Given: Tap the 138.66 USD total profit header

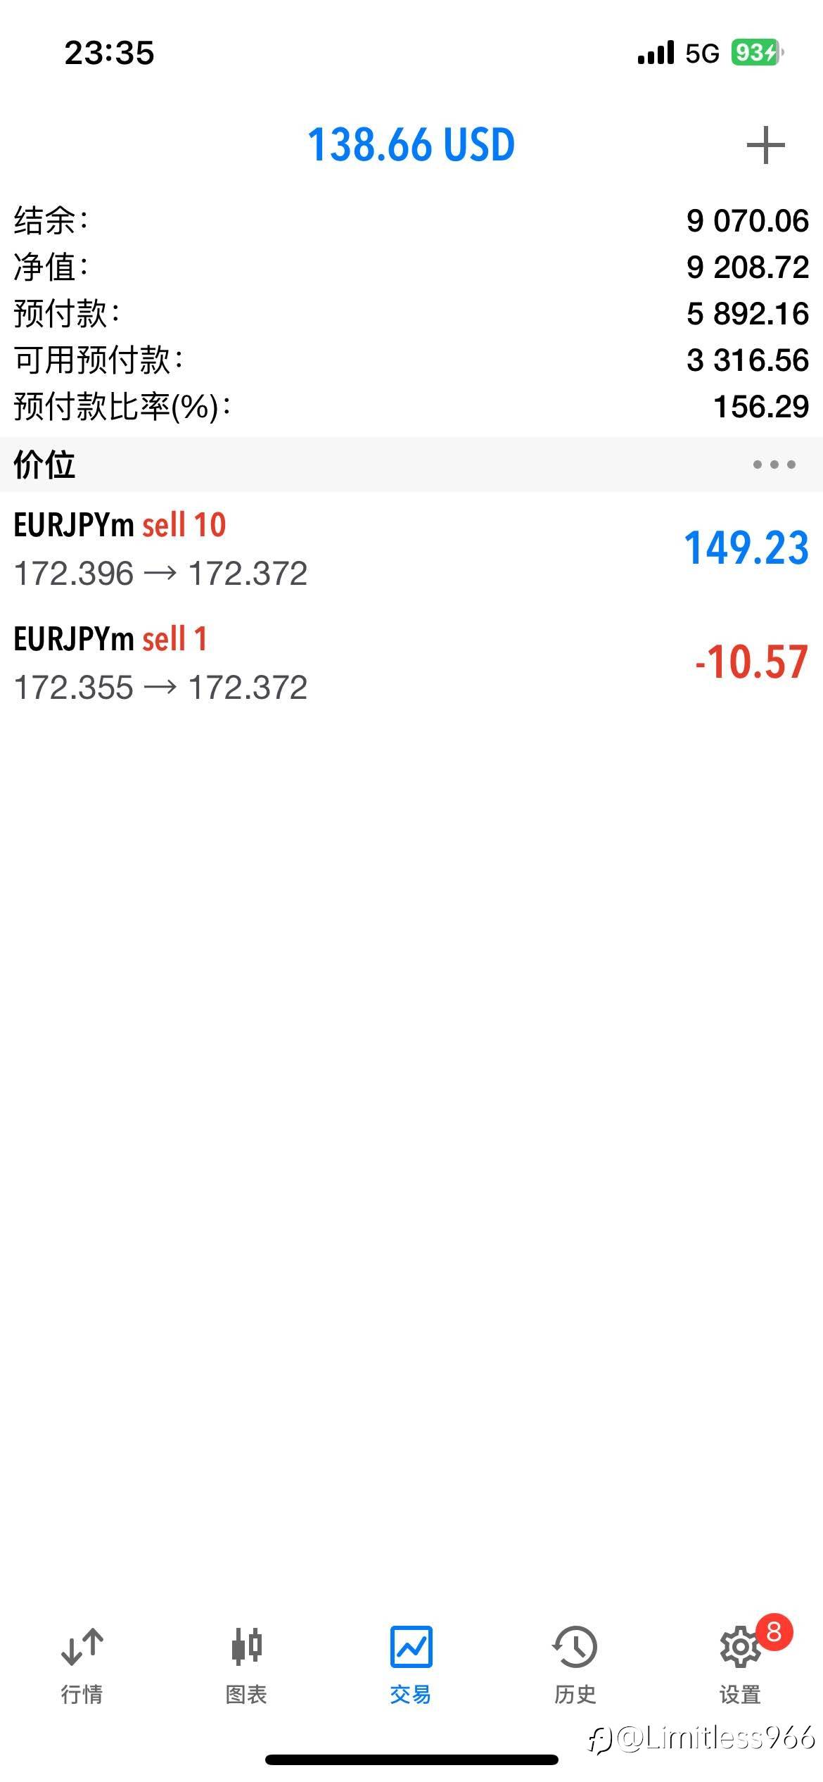Looking at the screenshot, I should [411, 145].
